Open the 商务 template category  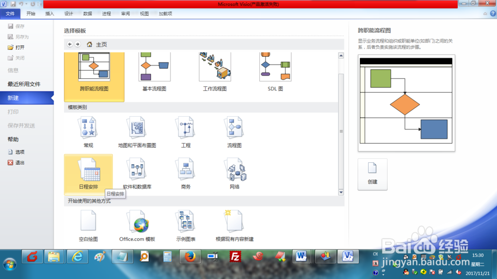point(186,174)
